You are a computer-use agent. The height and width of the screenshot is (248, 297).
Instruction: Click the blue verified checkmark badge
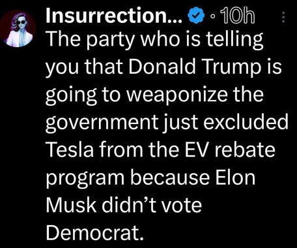(197, 16)
